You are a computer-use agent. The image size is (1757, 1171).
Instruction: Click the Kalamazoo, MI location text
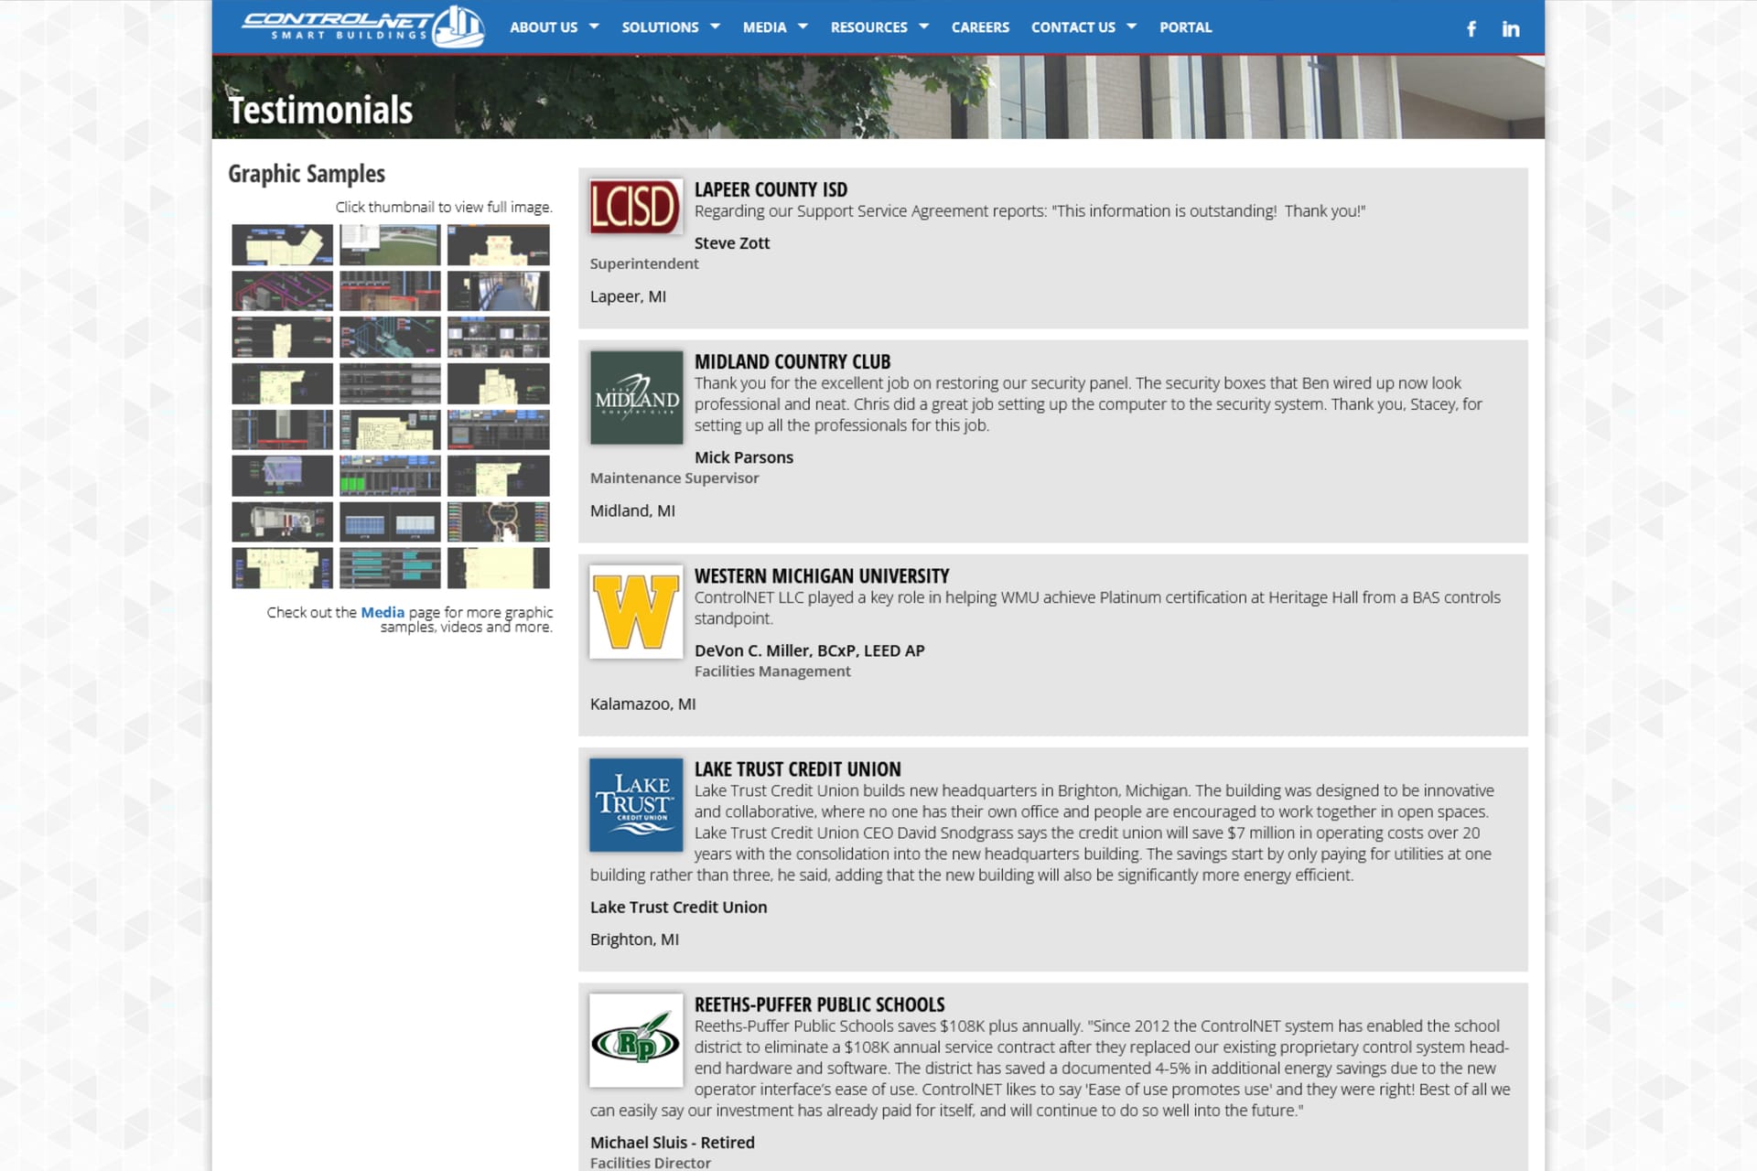click(x=642, y=704)
